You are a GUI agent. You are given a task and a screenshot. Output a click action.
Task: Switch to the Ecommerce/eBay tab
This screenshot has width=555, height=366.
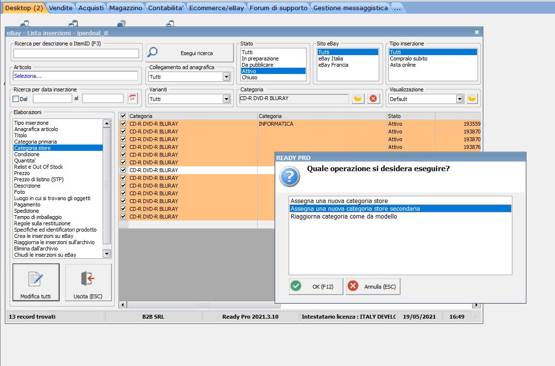click(x=216, y=8)
